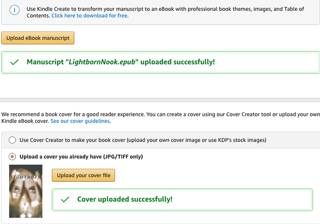
Task: Click the green checkmark beside the manuscript upload message
Action: pyautogui.click(x=14, y=62)
